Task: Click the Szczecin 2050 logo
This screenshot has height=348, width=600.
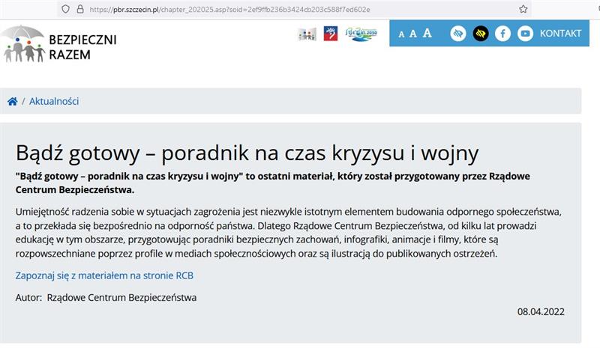Action: tap(361, 34)
